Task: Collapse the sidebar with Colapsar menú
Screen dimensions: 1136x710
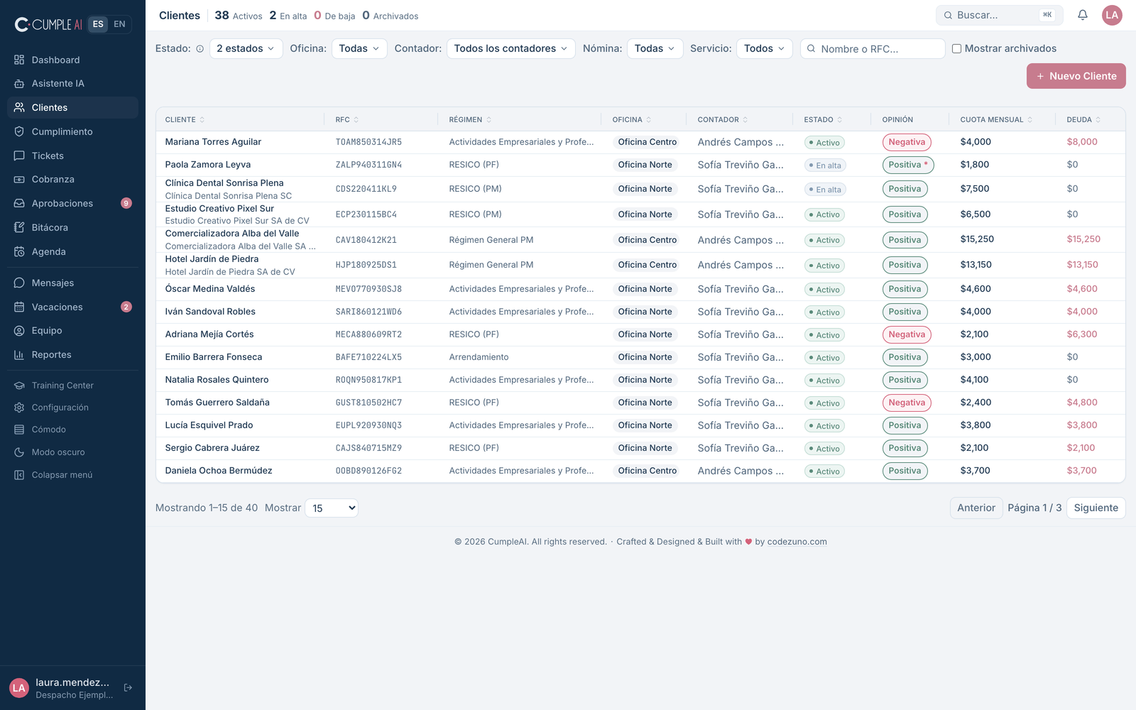Action: click(x=72, y=475)
